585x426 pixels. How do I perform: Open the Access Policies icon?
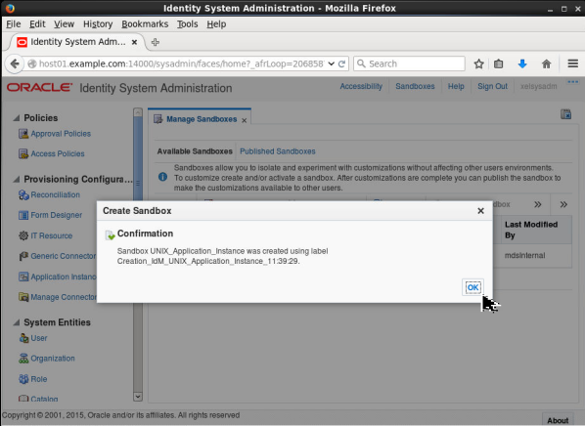pyautogui.click(x=23, y=153)
